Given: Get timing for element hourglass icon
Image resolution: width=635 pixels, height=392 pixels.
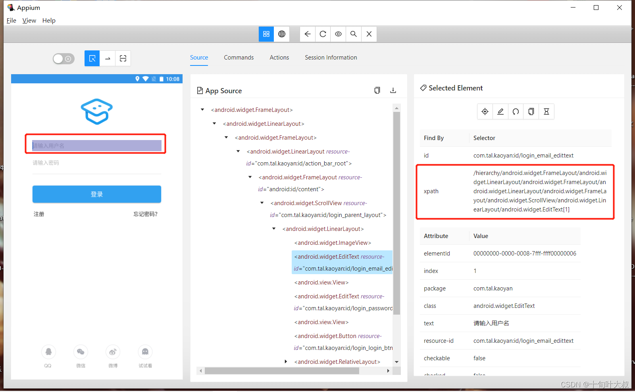Looking at the screenshot, I should [x=546, y=111].
